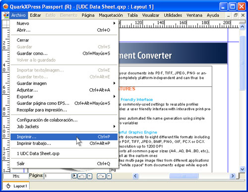Image resolution: width=248 pixels, height=192 pixels.
Task: Choose Recopilar para impresión...
Action: pos(64,110)
